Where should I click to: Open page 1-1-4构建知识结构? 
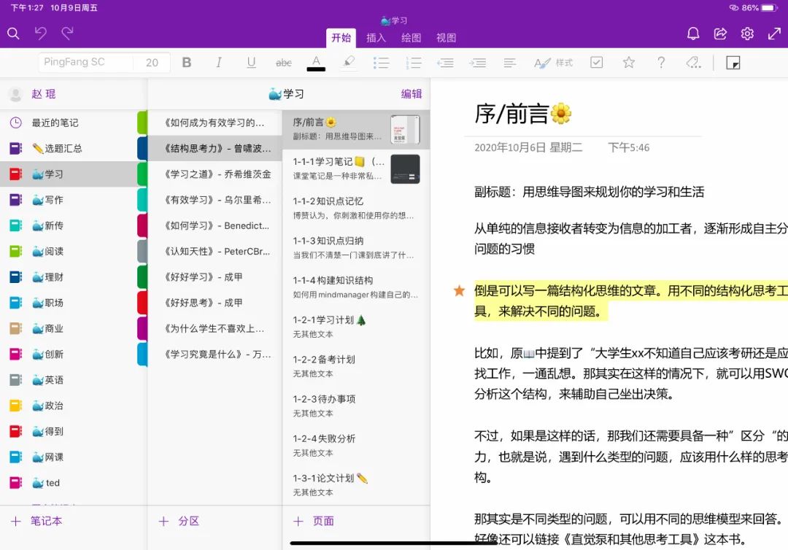356,287
